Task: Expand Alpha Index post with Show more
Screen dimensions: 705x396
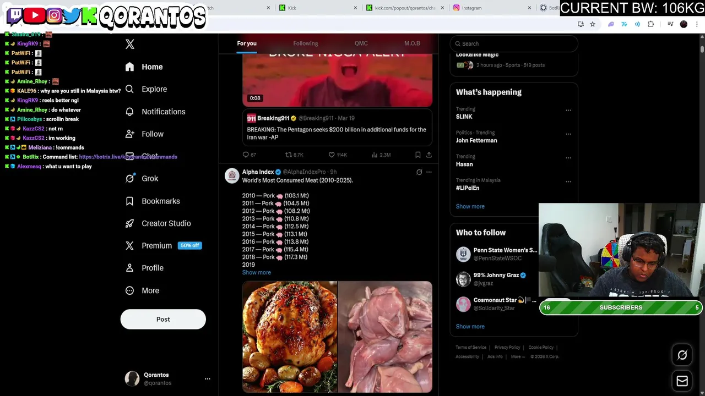Action: pyautogui.click(x=256, y=272)
